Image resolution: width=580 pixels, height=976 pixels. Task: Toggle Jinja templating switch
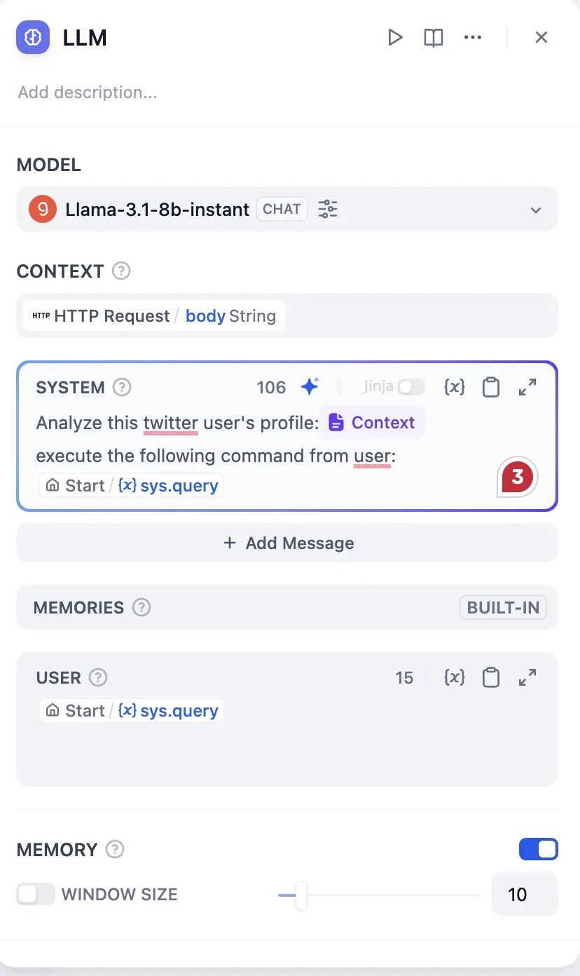click(x=411, y=387)
